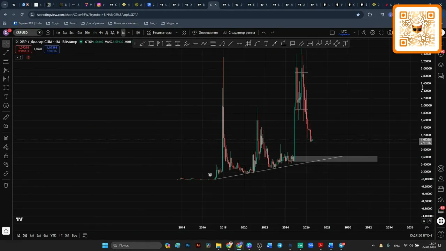Viewport: 446px width, 251px height.
Task: Open Индикаторы indicators dialog
Action: coord(159,32)
